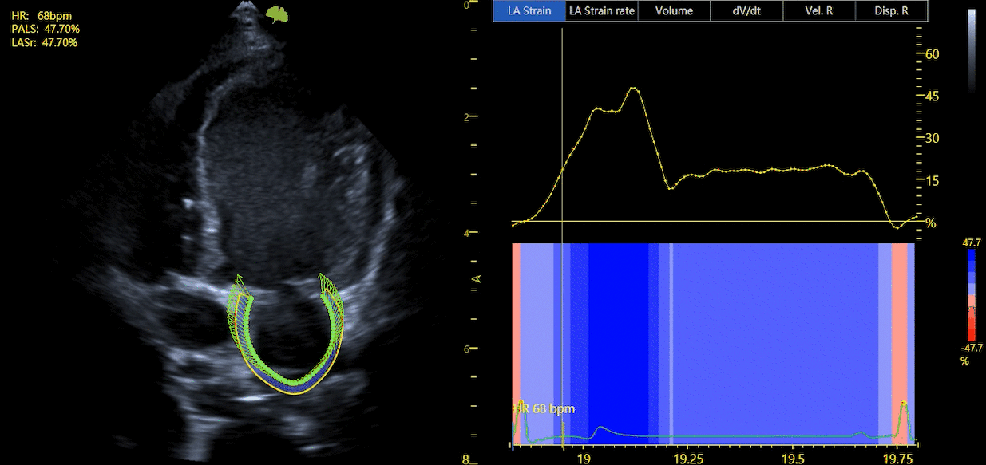Open the Volume tab

[x=674, y=11]
